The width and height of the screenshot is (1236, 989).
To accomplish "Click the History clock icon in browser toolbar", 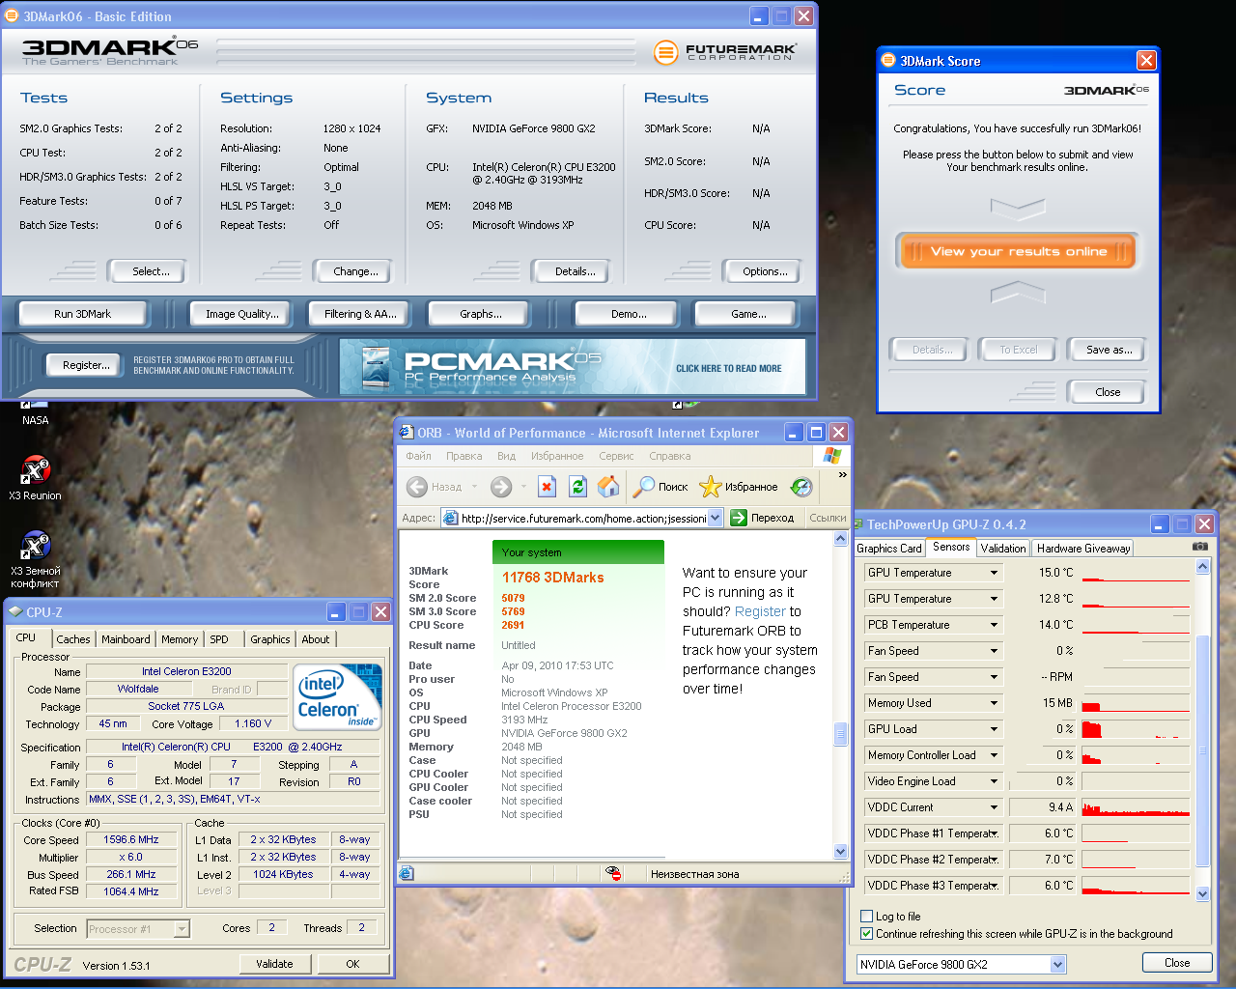I will [x=801, y=487].
